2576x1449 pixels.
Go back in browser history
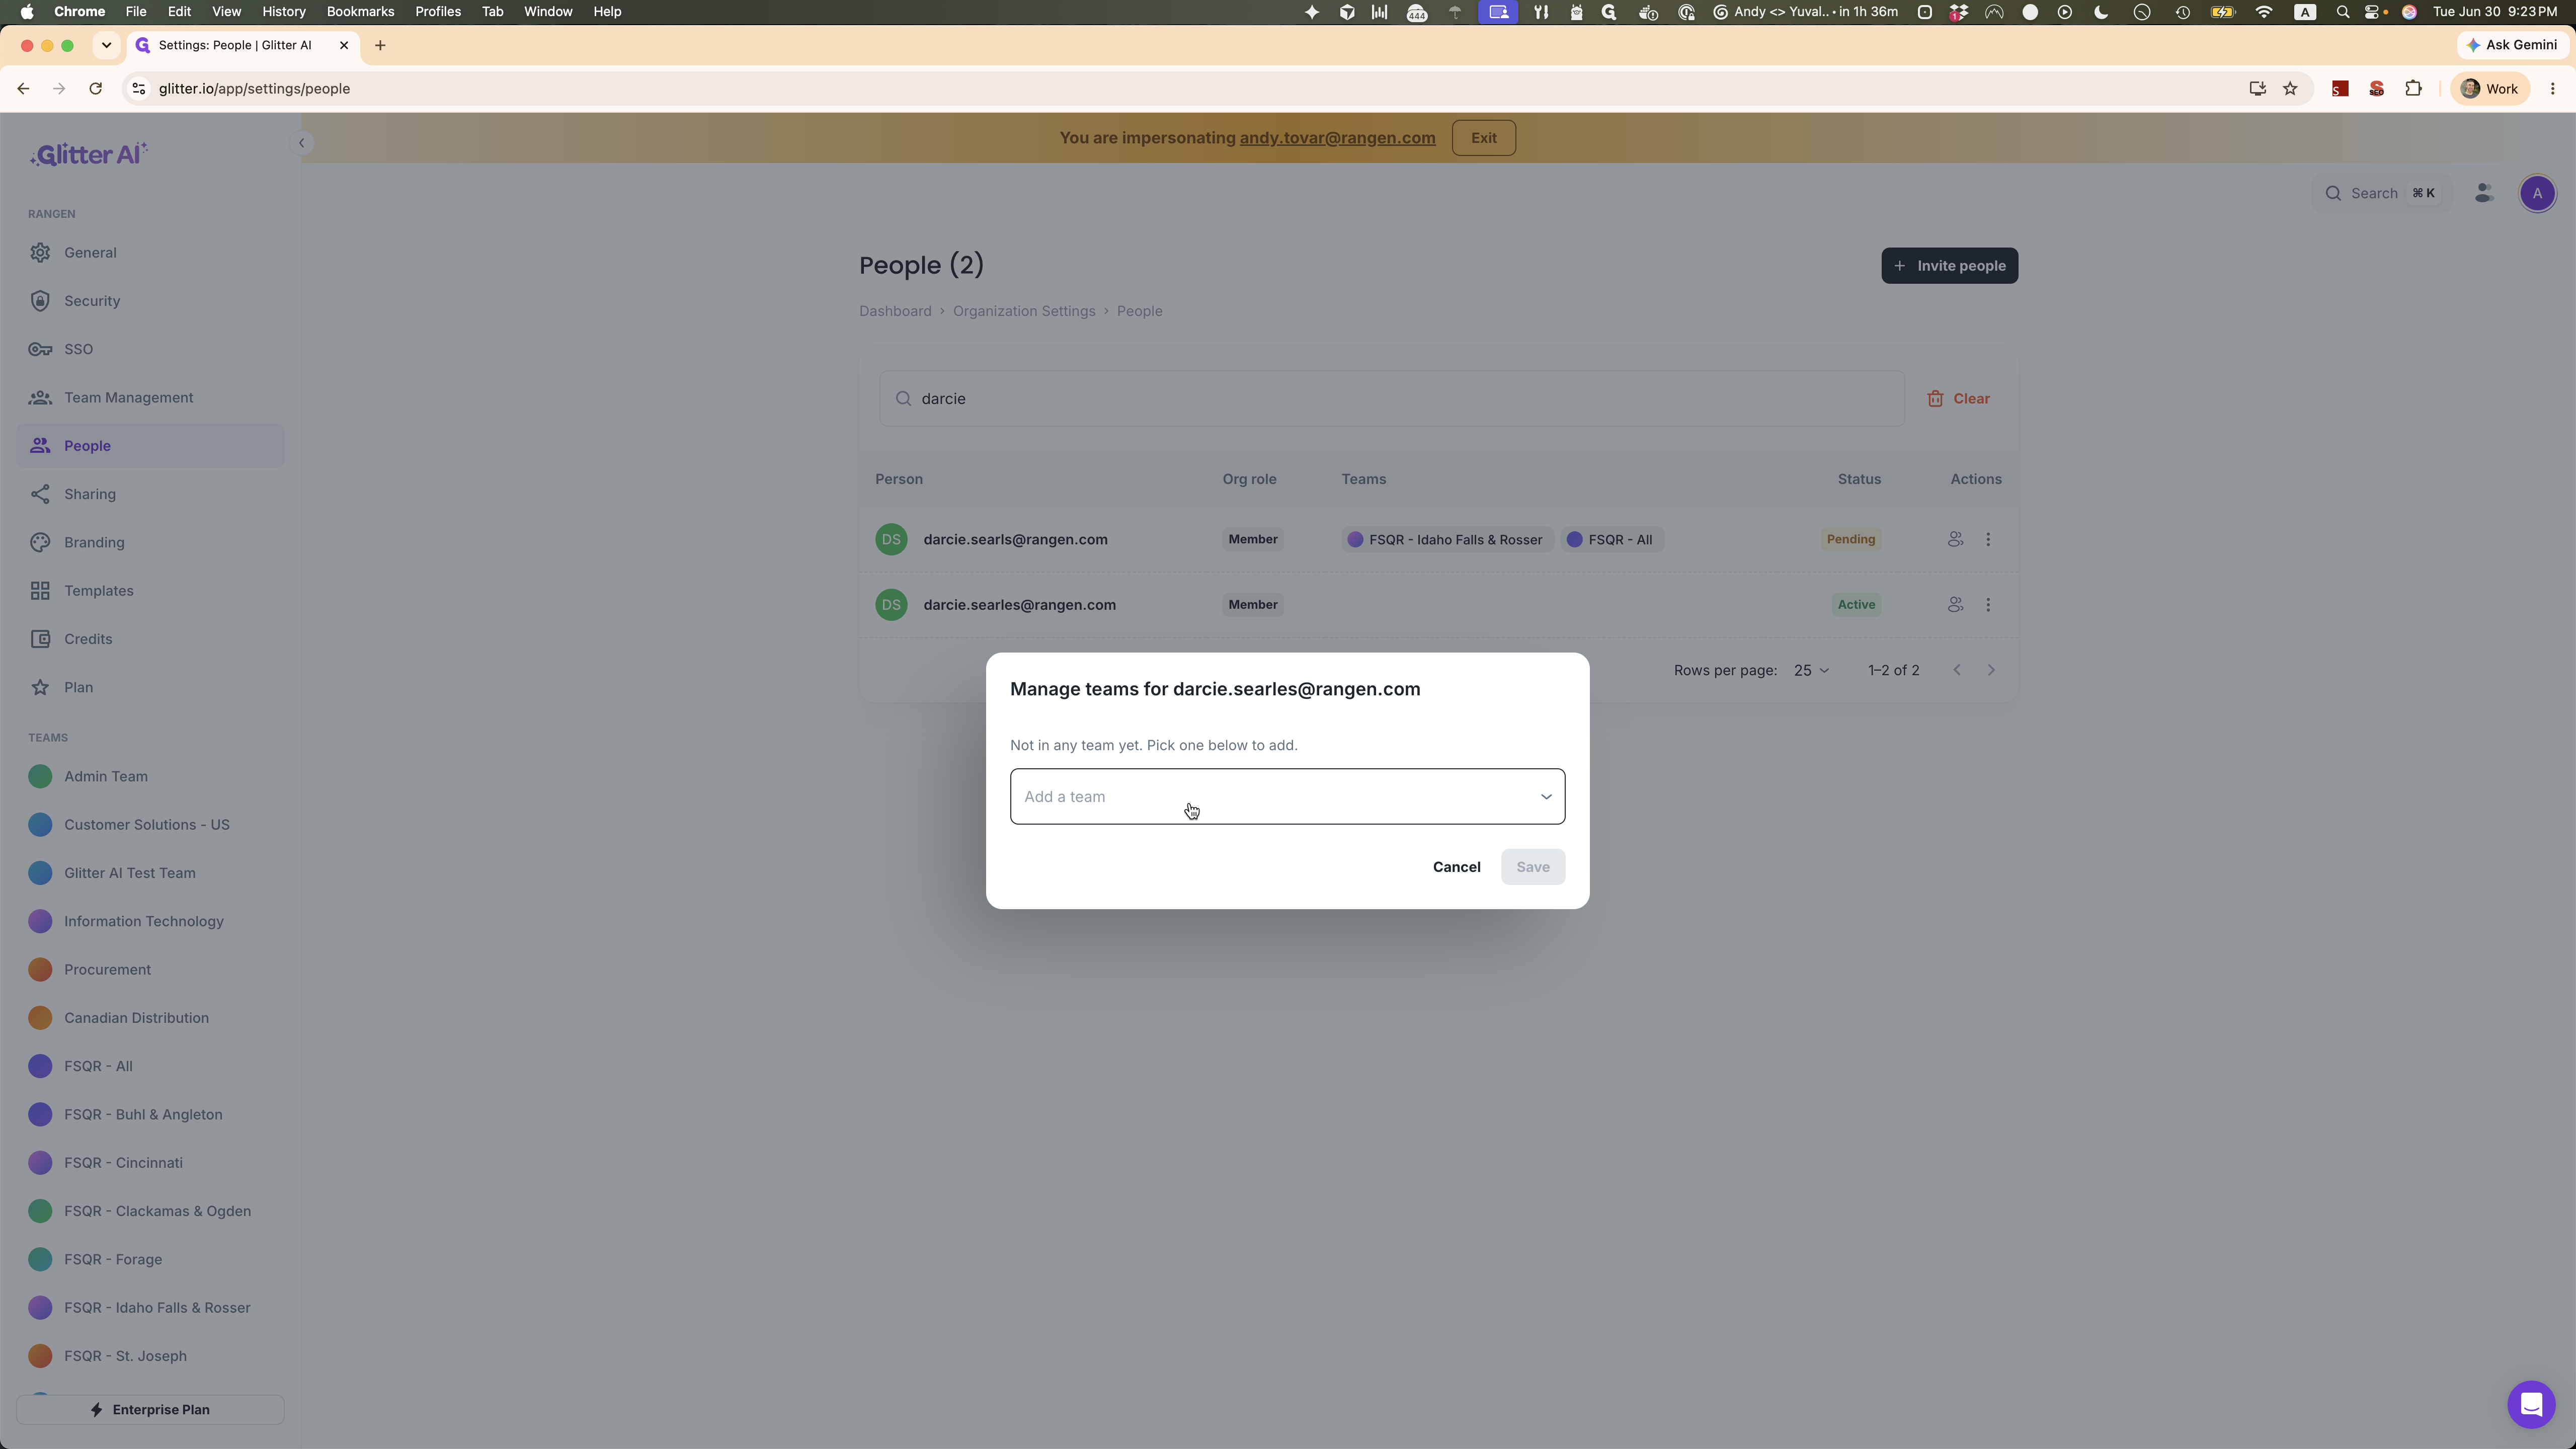pos(23,89)
